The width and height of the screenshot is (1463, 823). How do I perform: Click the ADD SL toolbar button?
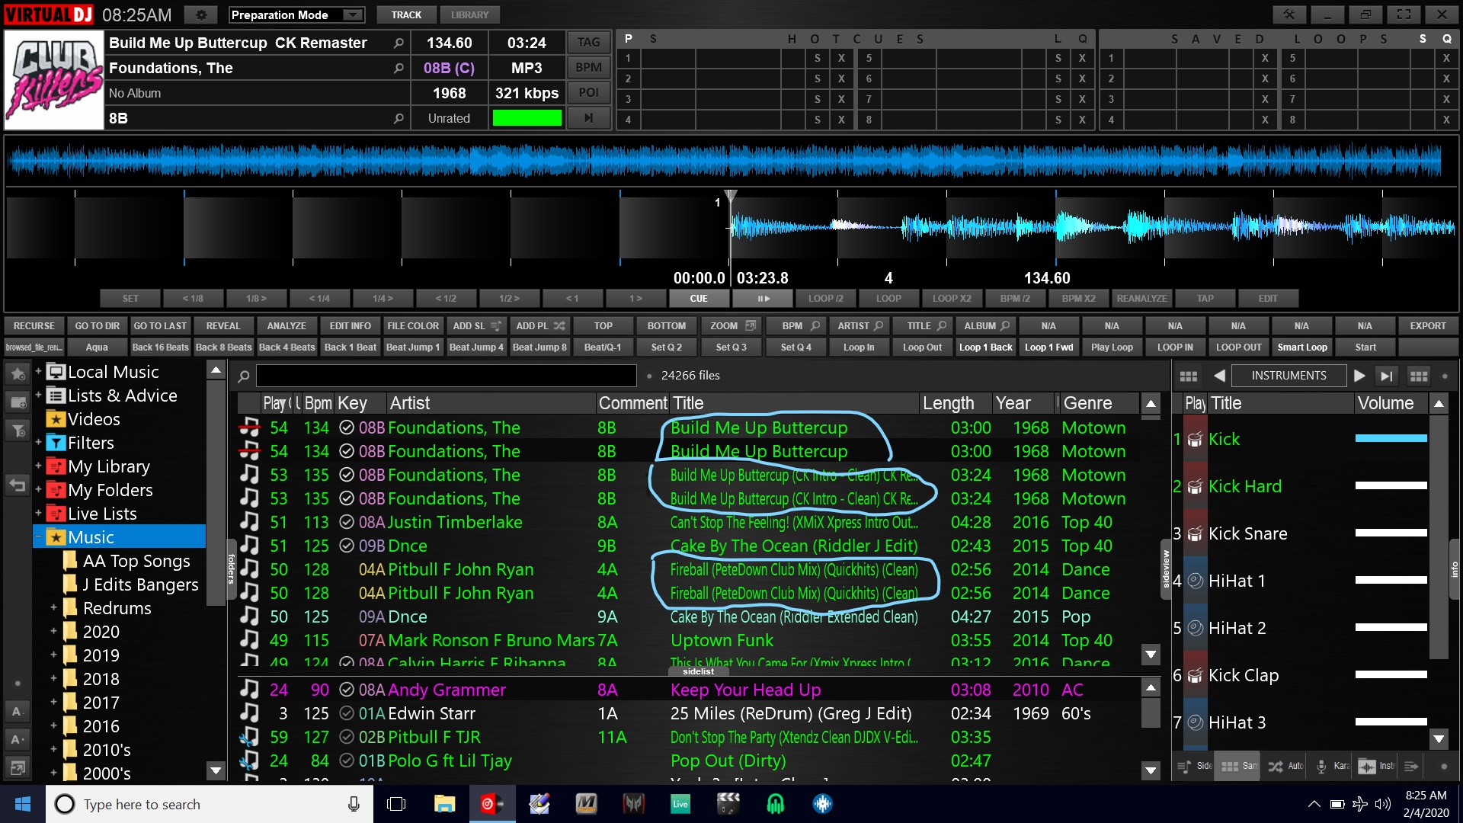pos(476,326)
